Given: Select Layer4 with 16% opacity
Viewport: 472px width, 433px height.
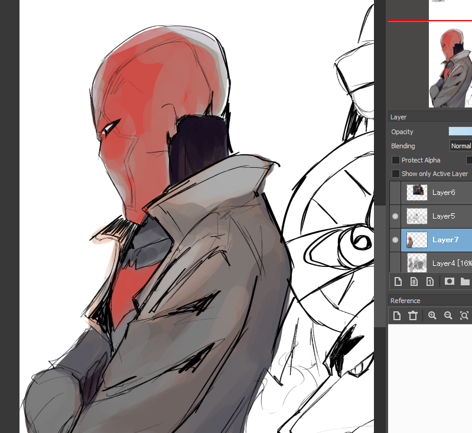Looking at the screenshot, I should pos(437,262).
